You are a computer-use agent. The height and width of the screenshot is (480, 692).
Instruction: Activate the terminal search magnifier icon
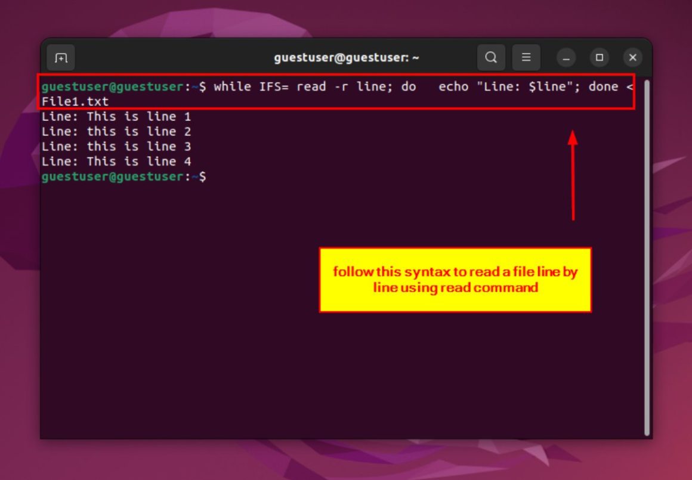coord(490,57)
